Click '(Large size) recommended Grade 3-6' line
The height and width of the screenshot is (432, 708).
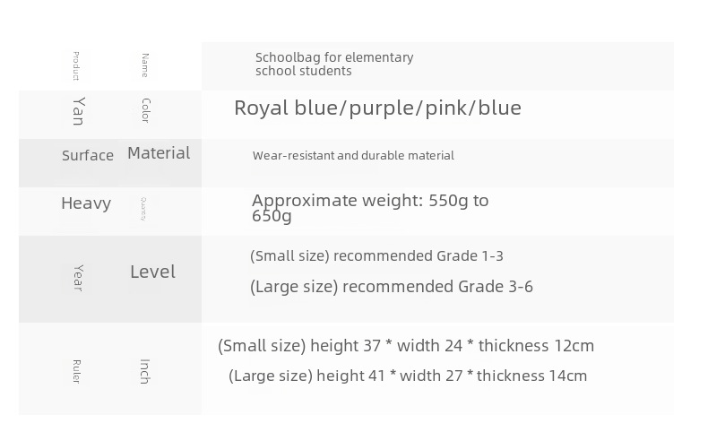tap(391, 287)
